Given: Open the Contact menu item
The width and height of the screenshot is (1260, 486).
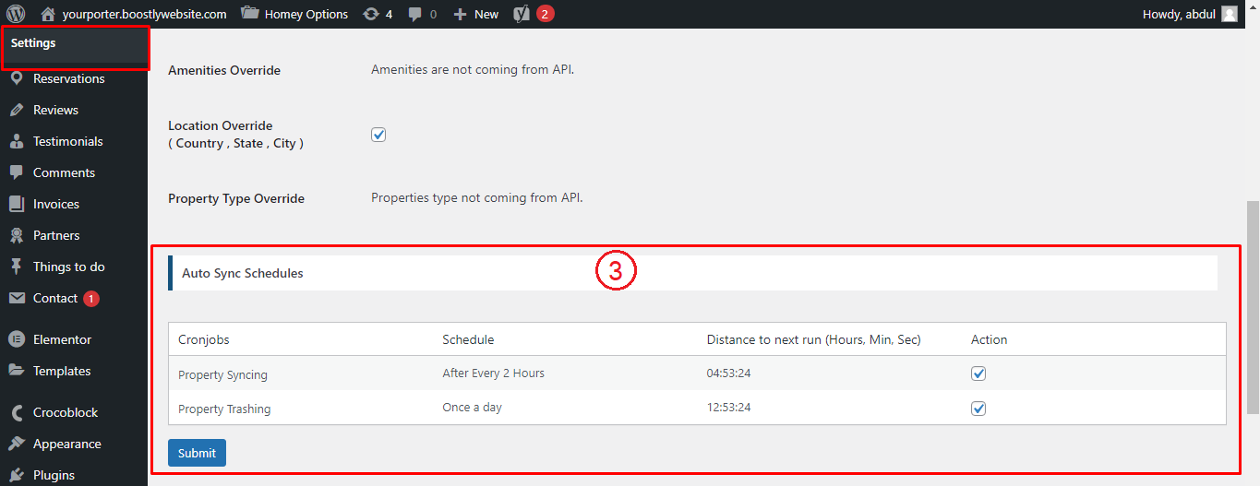Looking at the screenshot, I should click(55, 298).
